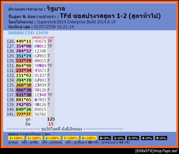Image resolution: width=179 pixels, height=154 pixels.
Task: Click the 8=100% summary badge
Action: [89, 138]
